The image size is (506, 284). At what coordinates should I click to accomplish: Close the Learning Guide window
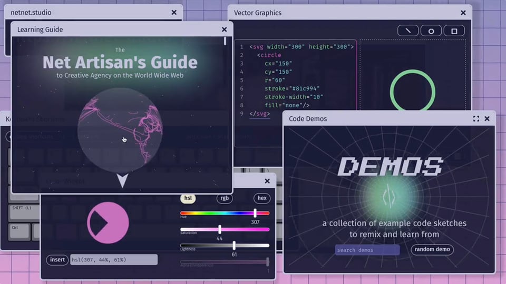[x=225, y=29]
